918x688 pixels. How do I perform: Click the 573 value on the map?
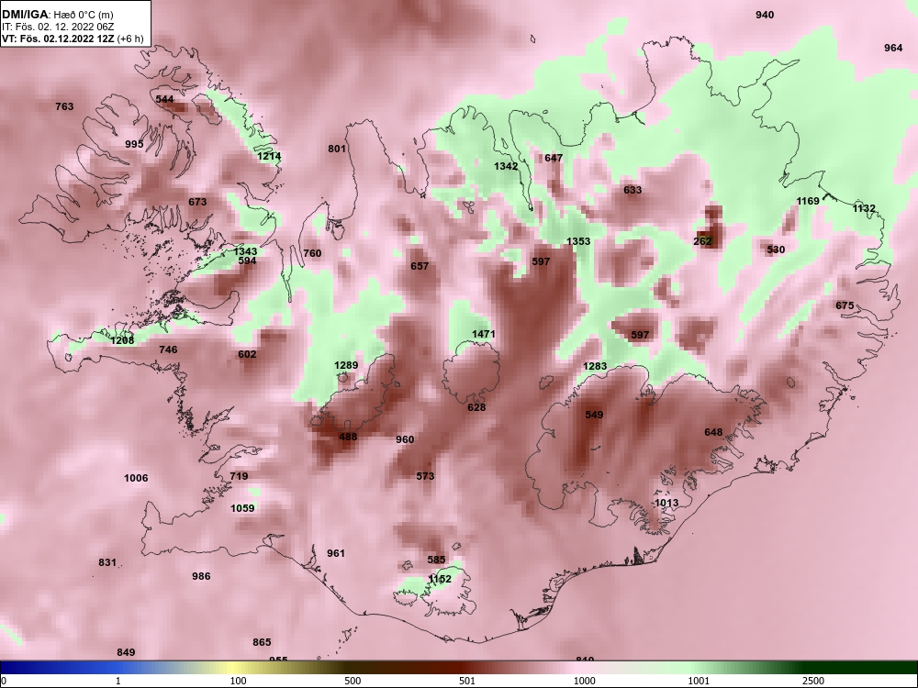[425, 476]
